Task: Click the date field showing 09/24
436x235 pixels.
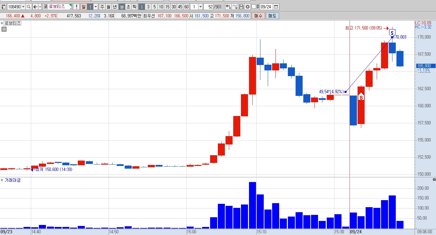Action: (266, 7)
